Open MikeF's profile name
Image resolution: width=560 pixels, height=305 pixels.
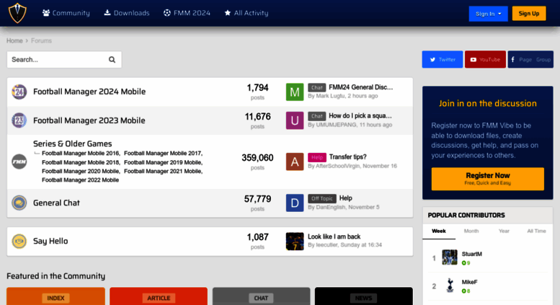tap(469, 282)
